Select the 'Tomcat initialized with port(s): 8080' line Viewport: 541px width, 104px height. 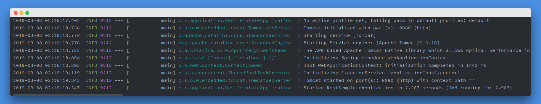pos(367,28)
